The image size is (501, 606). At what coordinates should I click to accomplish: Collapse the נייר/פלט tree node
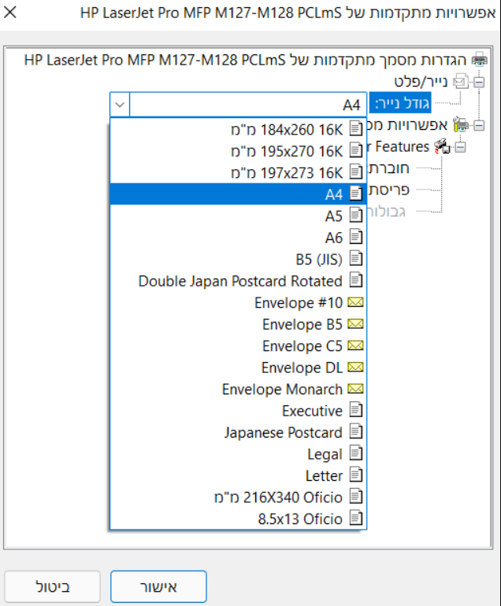coord(479,82)
